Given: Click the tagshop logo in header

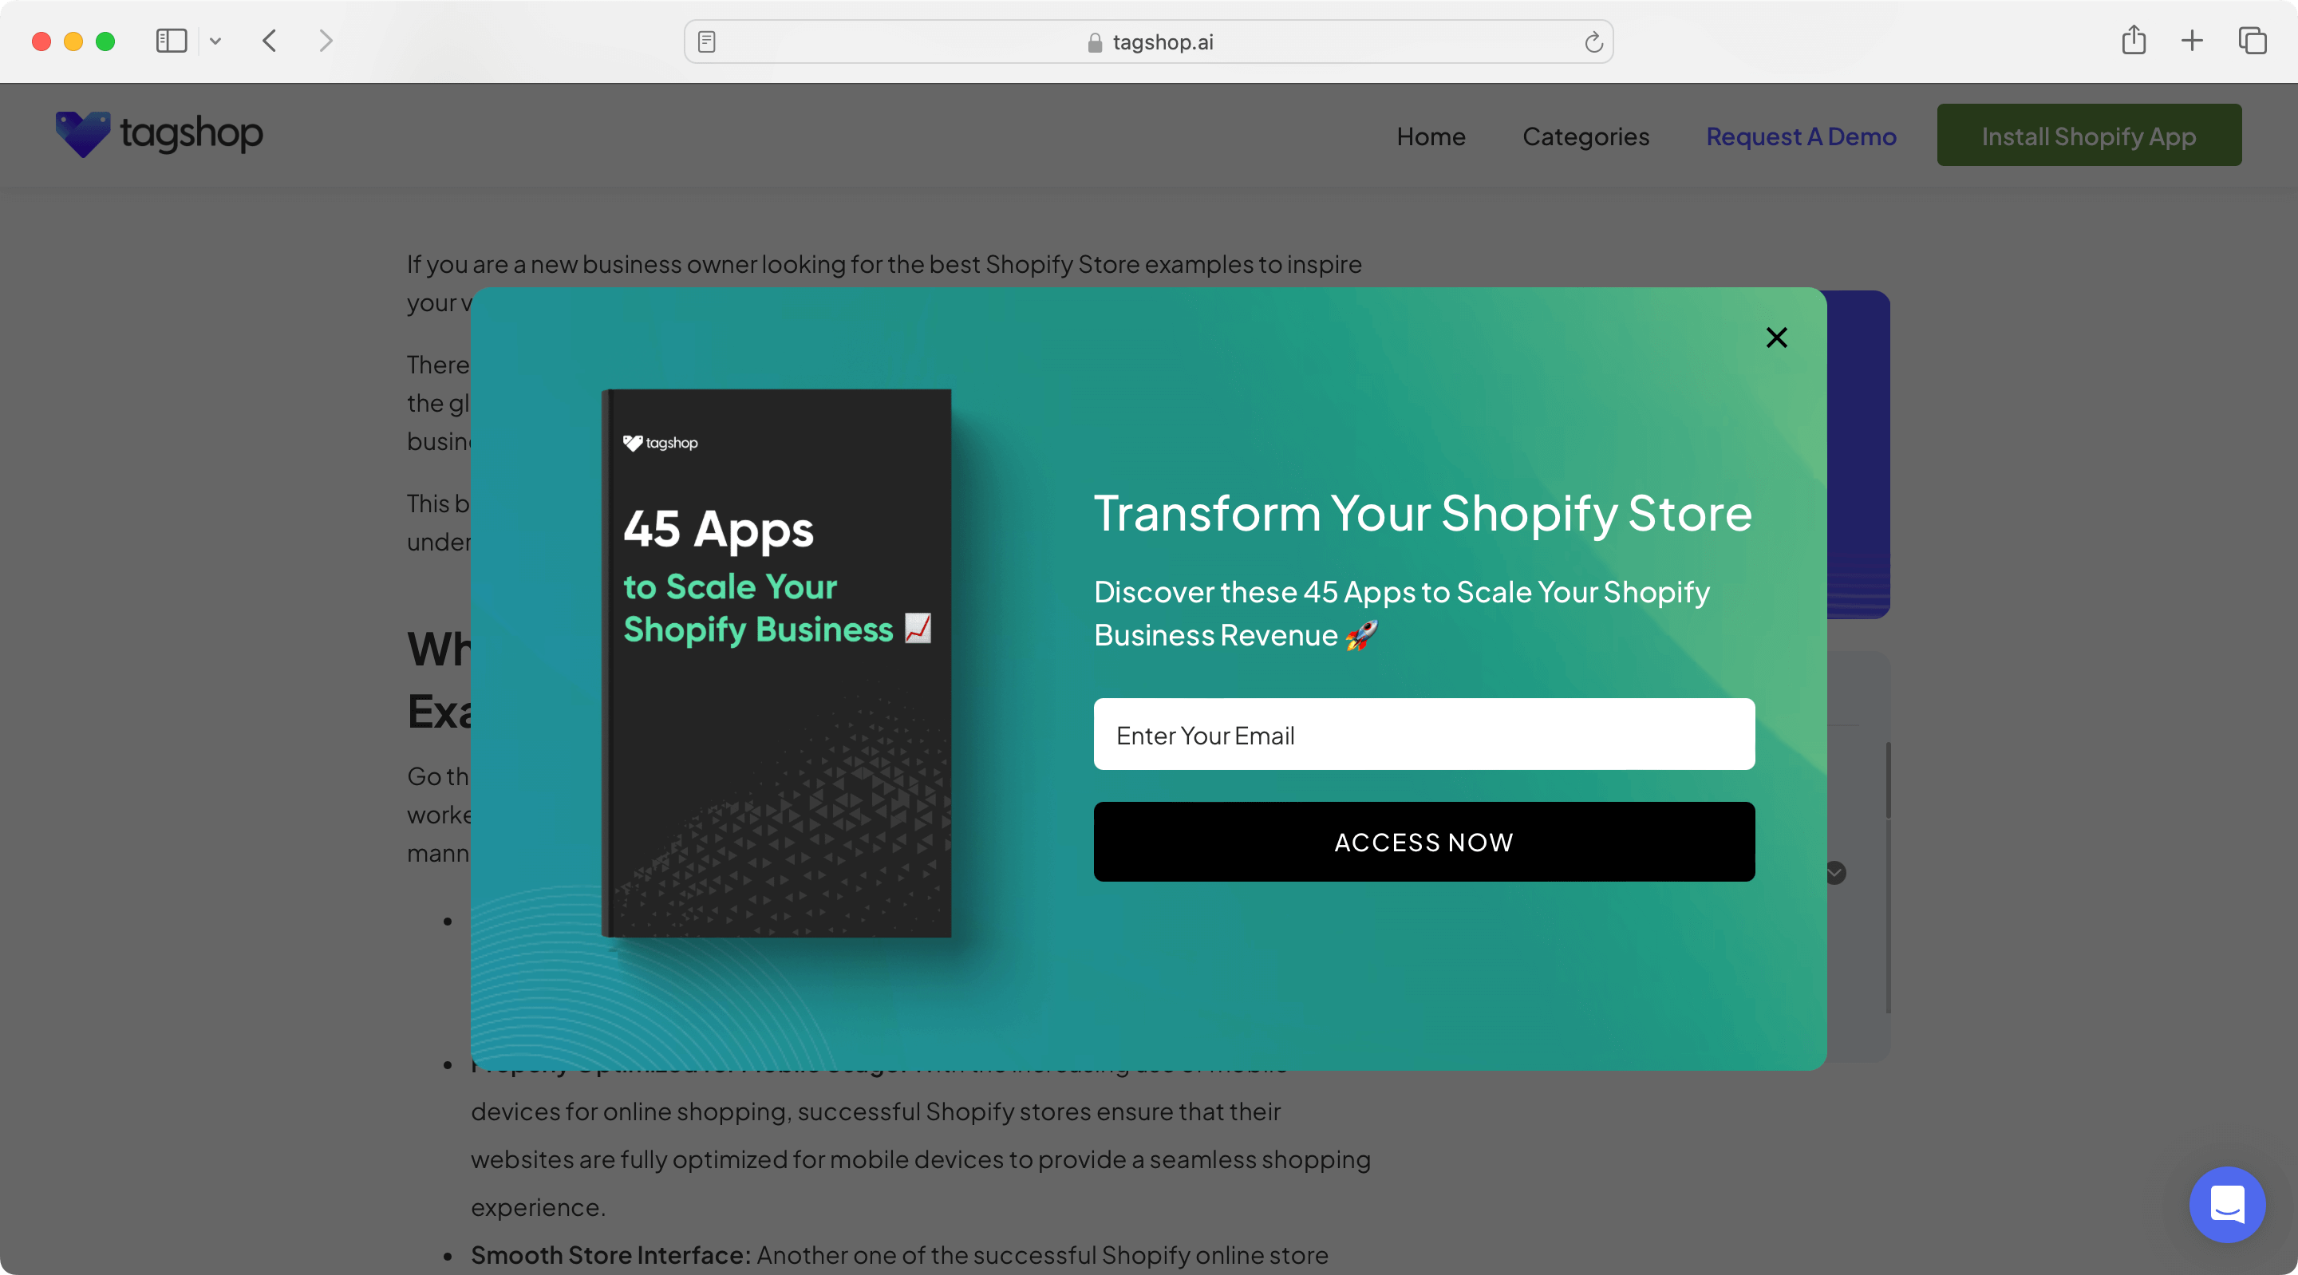Looking at the screenshot, I should pos(160,135).
